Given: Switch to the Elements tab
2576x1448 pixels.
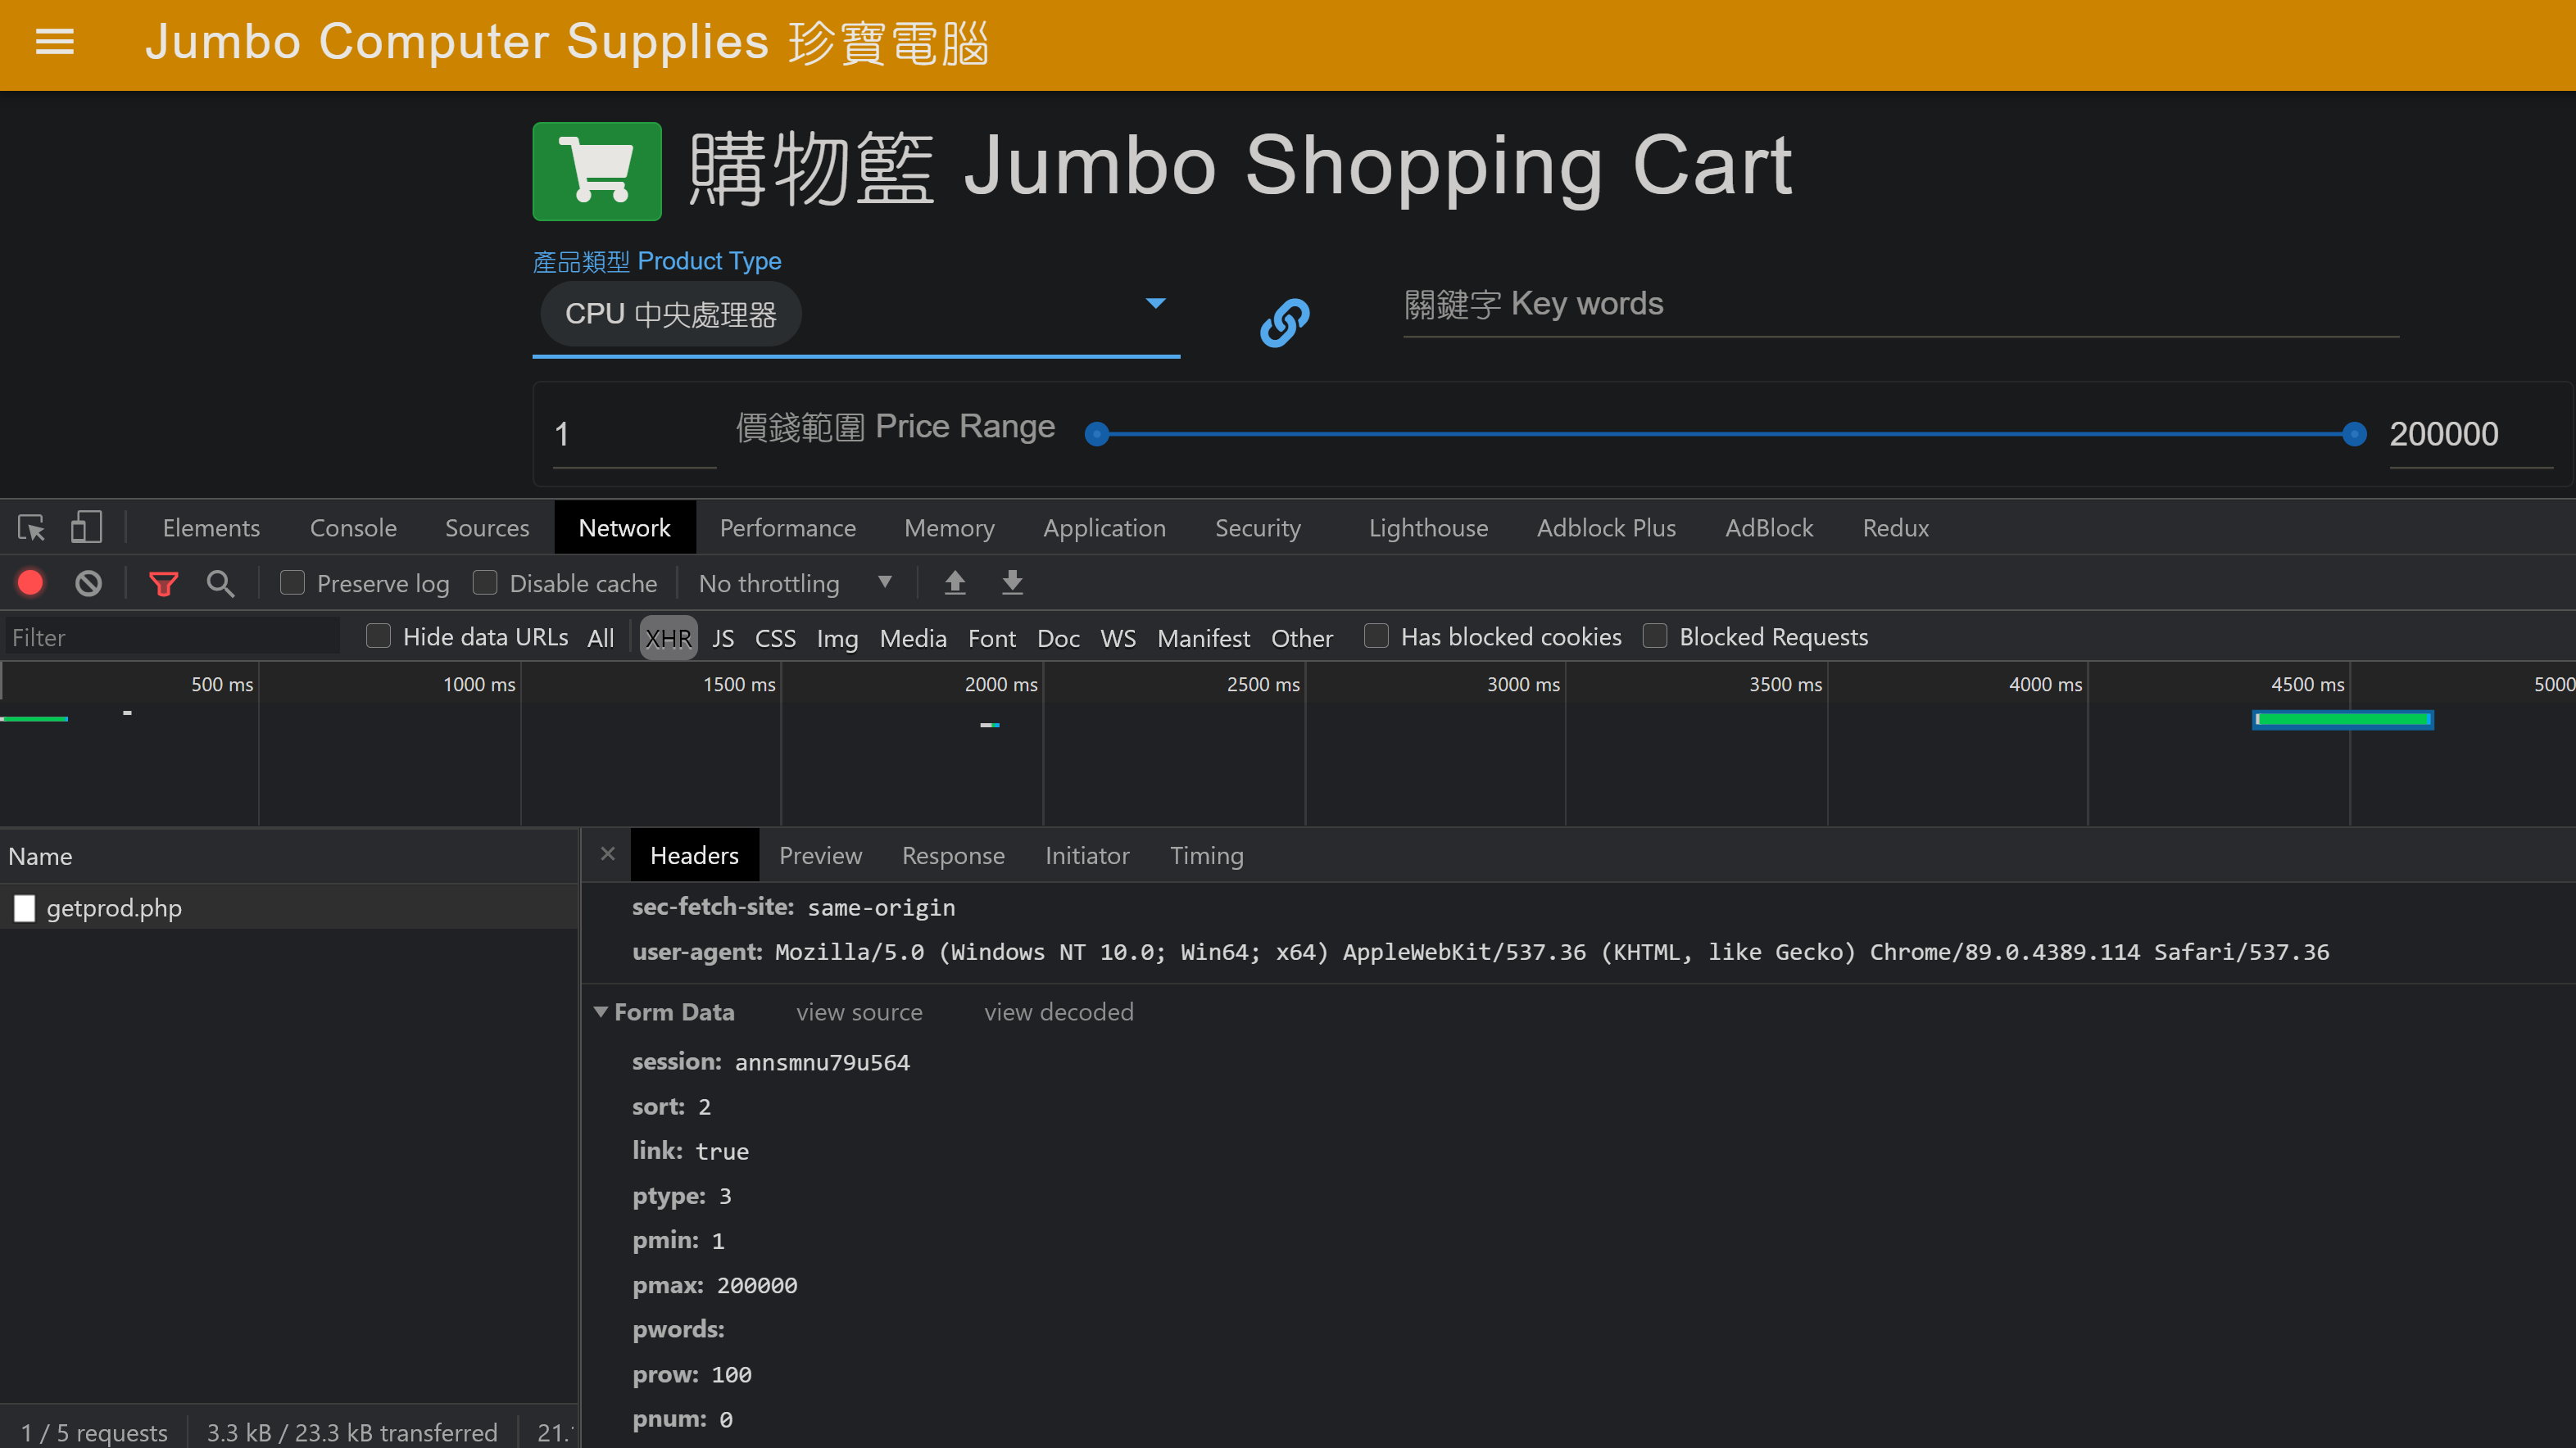Looking at the screenshot, I should coord(211,527).
